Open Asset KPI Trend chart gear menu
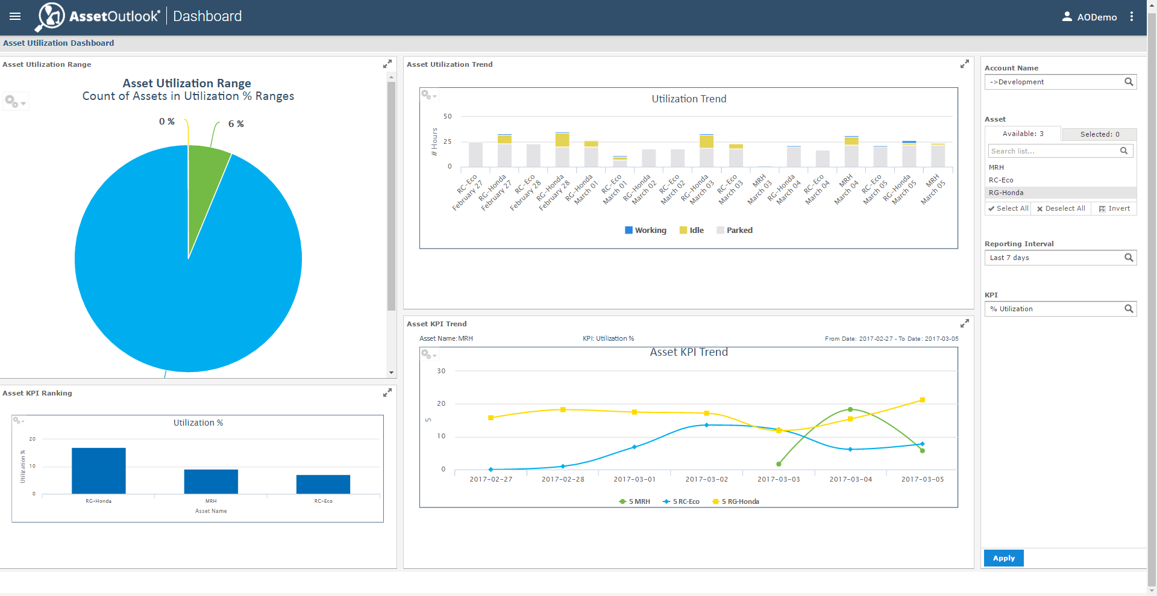Screen dimensions: 1157x596 [x=429, y=355]
